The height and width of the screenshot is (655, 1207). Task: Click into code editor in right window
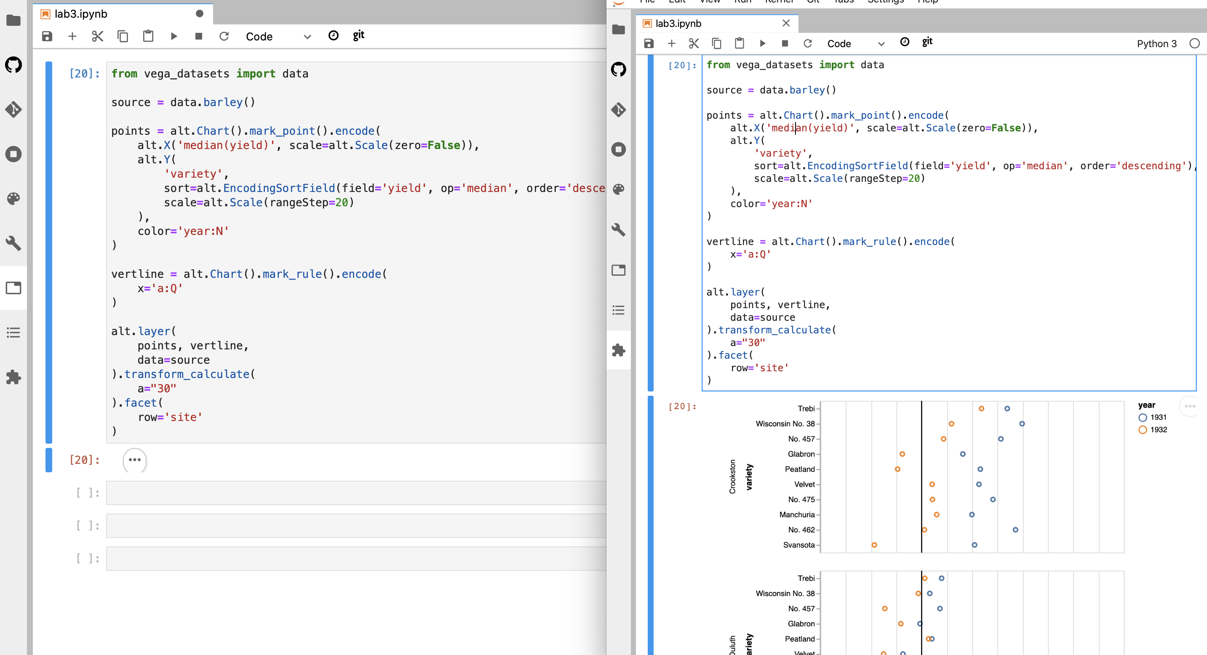pyautogui.click(x=949, y=223)
